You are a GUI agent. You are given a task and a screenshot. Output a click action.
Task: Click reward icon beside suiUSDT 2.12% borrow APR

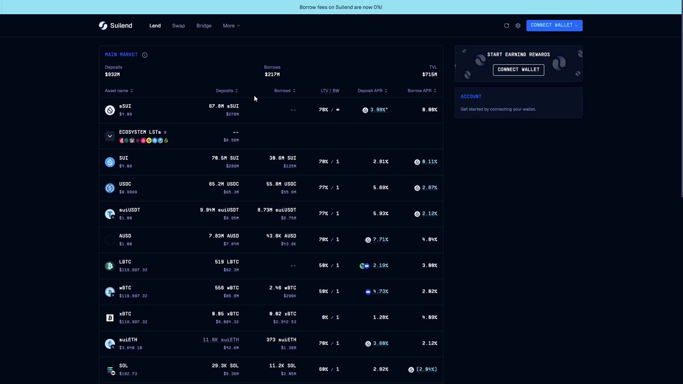coord(417,214)
